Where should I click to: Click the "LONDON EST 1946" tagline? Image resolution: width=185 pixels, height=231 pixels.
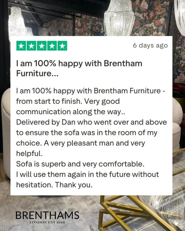point(47,222)
